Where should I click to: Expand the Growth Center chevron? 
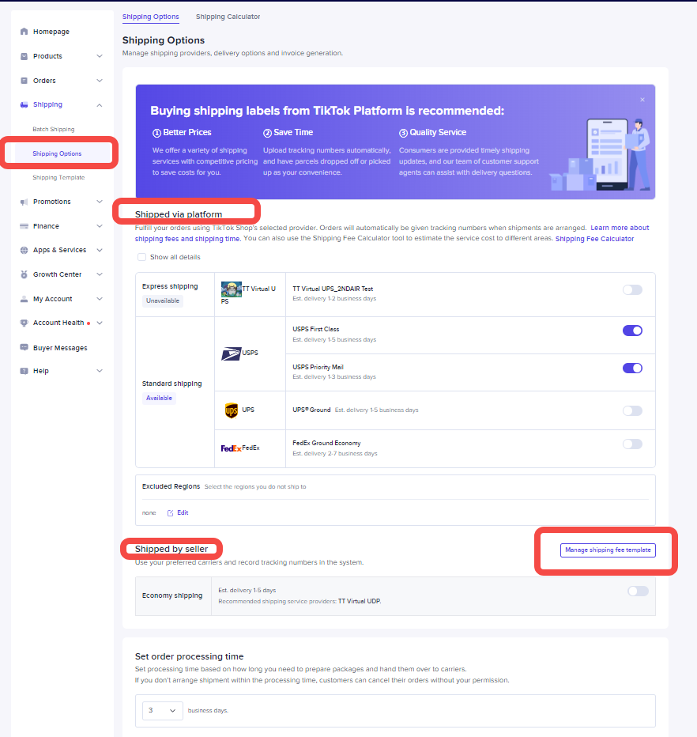point(100,274)
